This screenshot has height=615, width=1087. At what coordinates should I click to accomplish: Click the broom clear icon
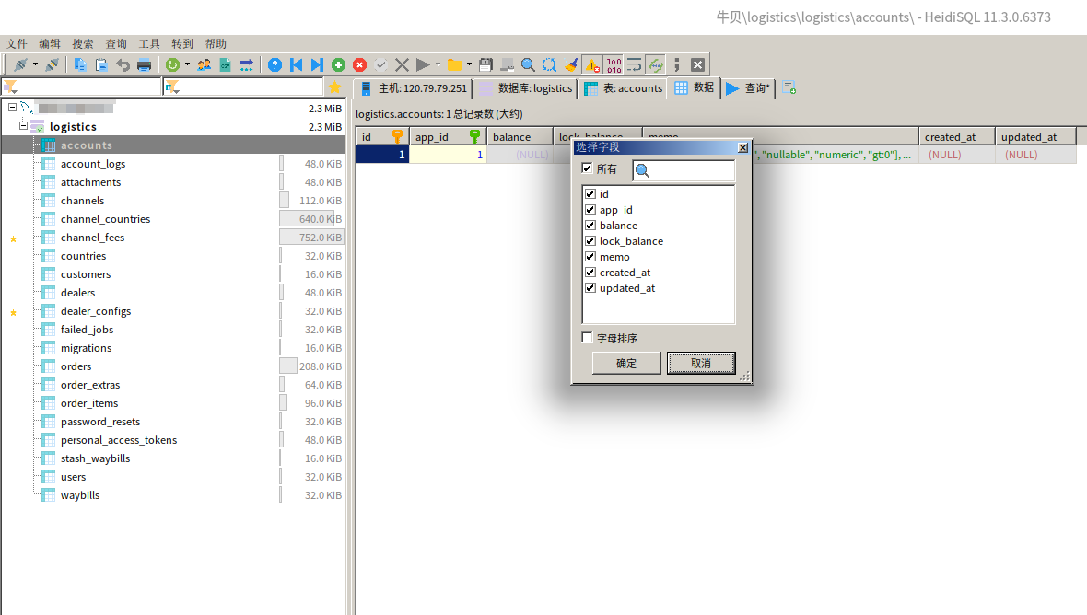point(571,65)
